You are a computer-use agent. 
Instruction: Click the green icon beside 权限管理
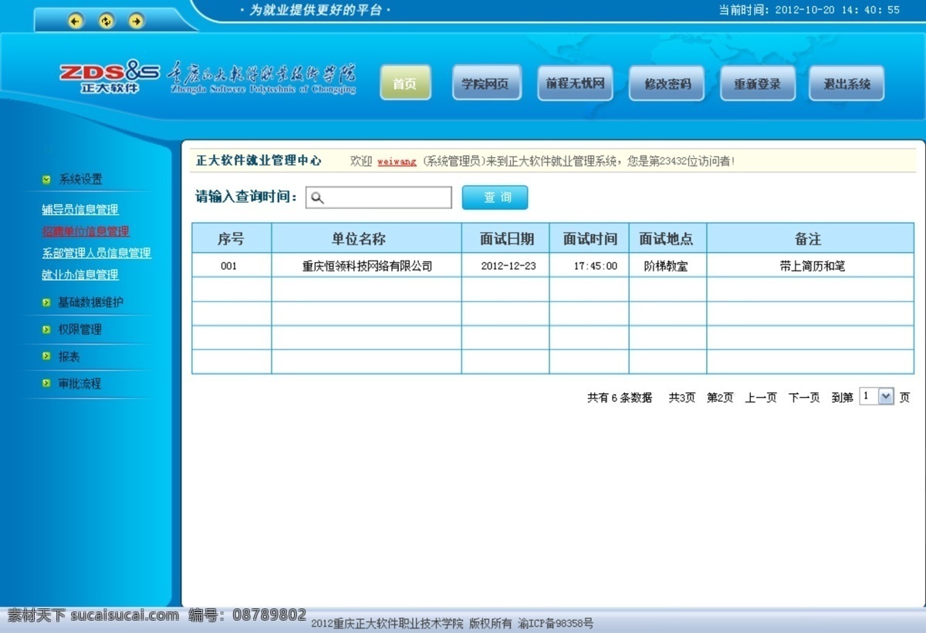coord(46,329)
